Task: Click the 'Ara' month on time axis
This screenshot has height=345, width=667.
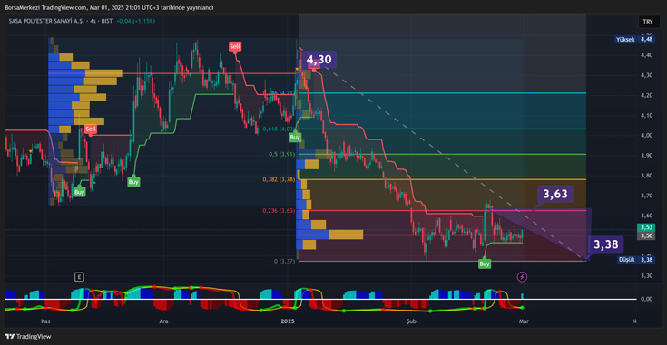Action: (x=163, y=321)
